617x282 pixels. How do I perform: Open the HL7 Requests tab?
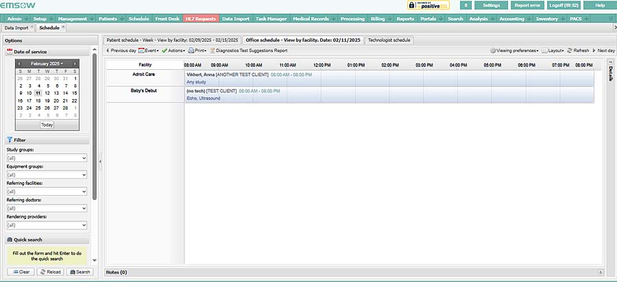[200, 18]
